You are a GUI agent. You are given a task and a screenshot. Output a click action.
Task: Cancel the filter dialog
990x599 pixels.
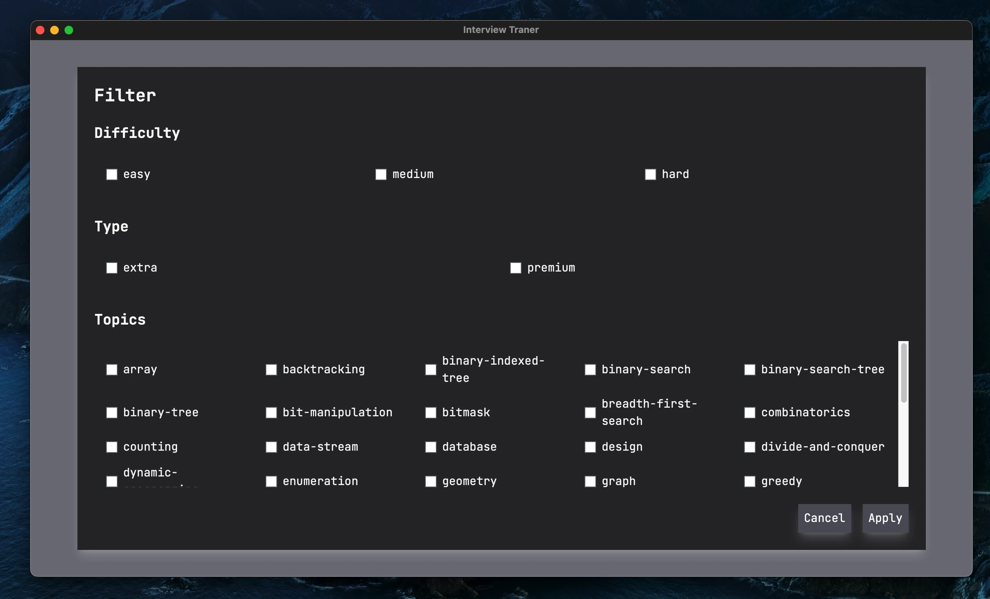click(x=824, y=518)
